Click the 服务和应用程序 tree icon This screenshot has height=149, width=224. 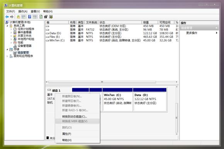click(x=11, y=56)
